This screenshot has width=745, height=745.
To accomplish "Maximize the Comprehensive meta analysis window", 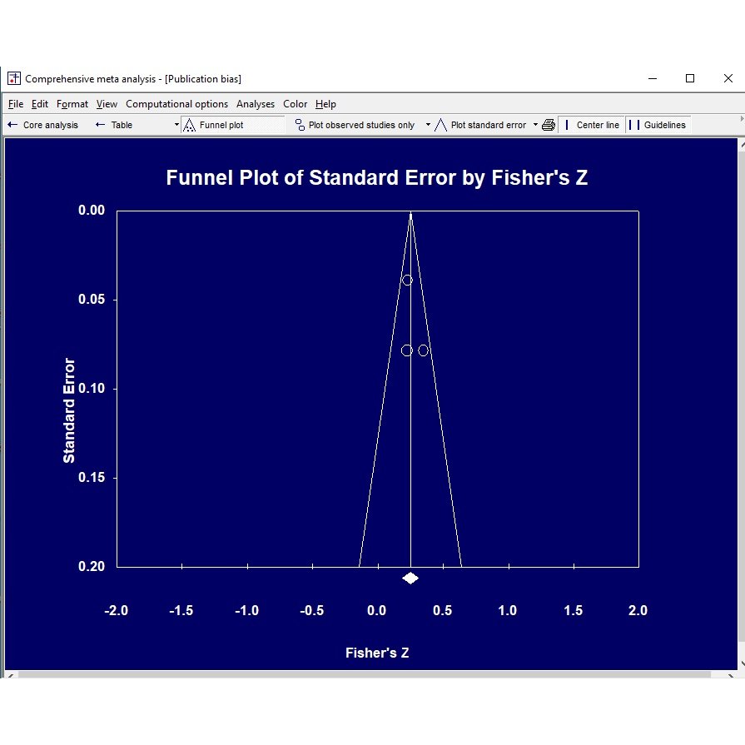I will click(690, 78).
